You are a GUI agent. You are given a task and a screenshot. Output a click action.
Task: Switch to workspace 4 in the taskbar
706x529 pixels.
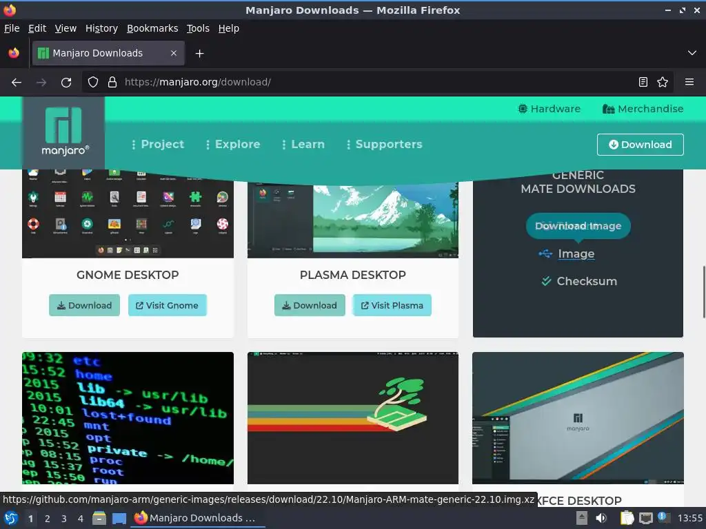click(81, 519)
